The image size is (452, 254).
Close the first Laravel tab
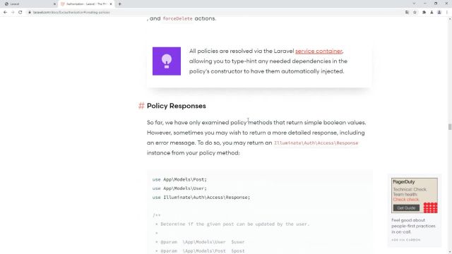coord(54,4)
